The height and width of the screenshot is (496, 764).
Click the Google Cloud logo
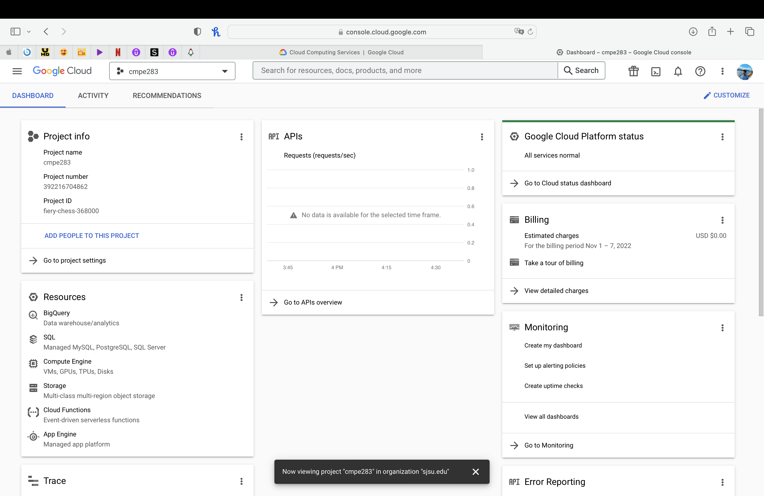coord(62,71)
